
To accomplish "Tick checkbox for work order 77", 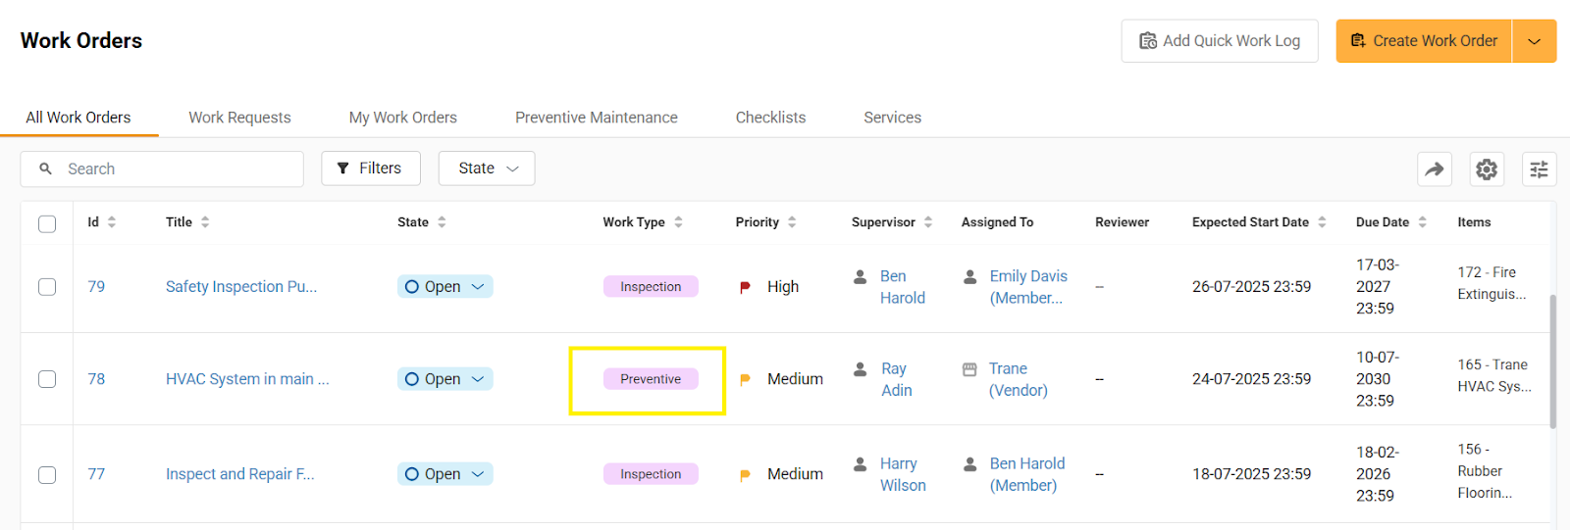I will [47, 475].
